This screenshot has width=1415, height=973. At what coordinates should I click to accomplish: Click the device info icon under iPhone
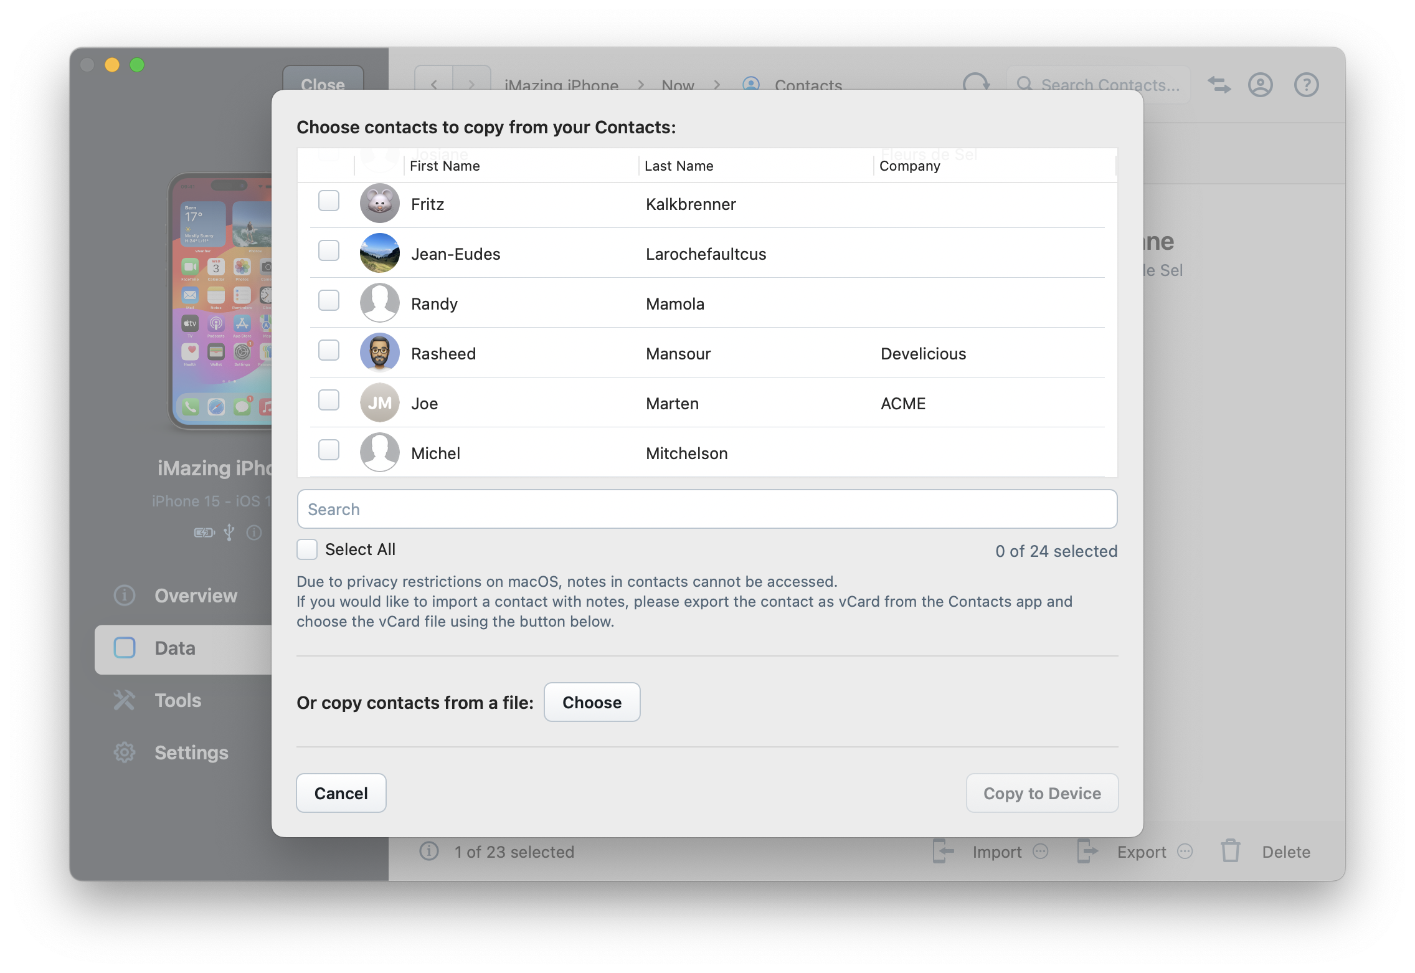(254, 533)
